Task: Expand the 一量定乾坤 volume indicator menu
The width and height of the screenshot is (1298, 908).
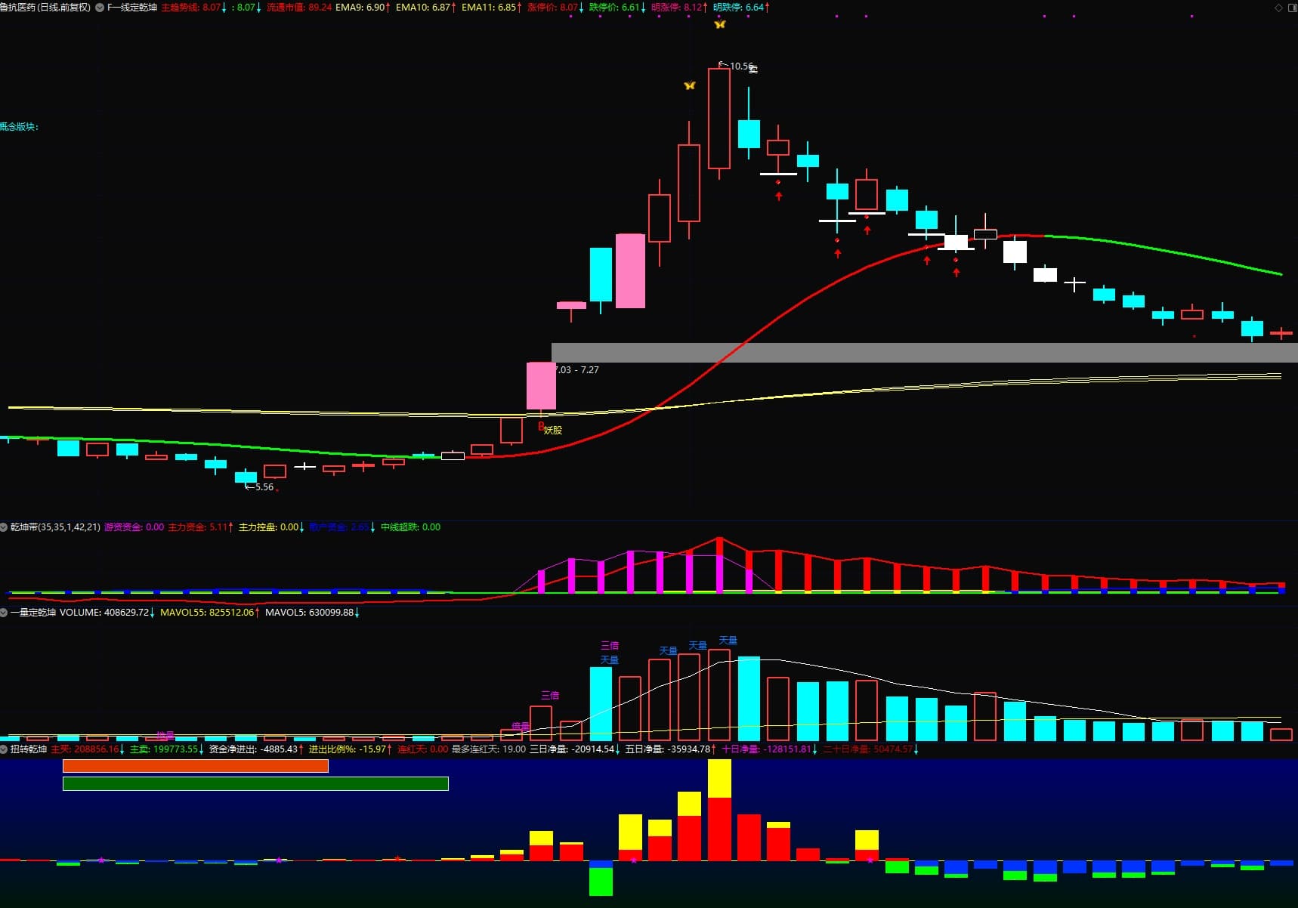Action: [x=4, y=613]
